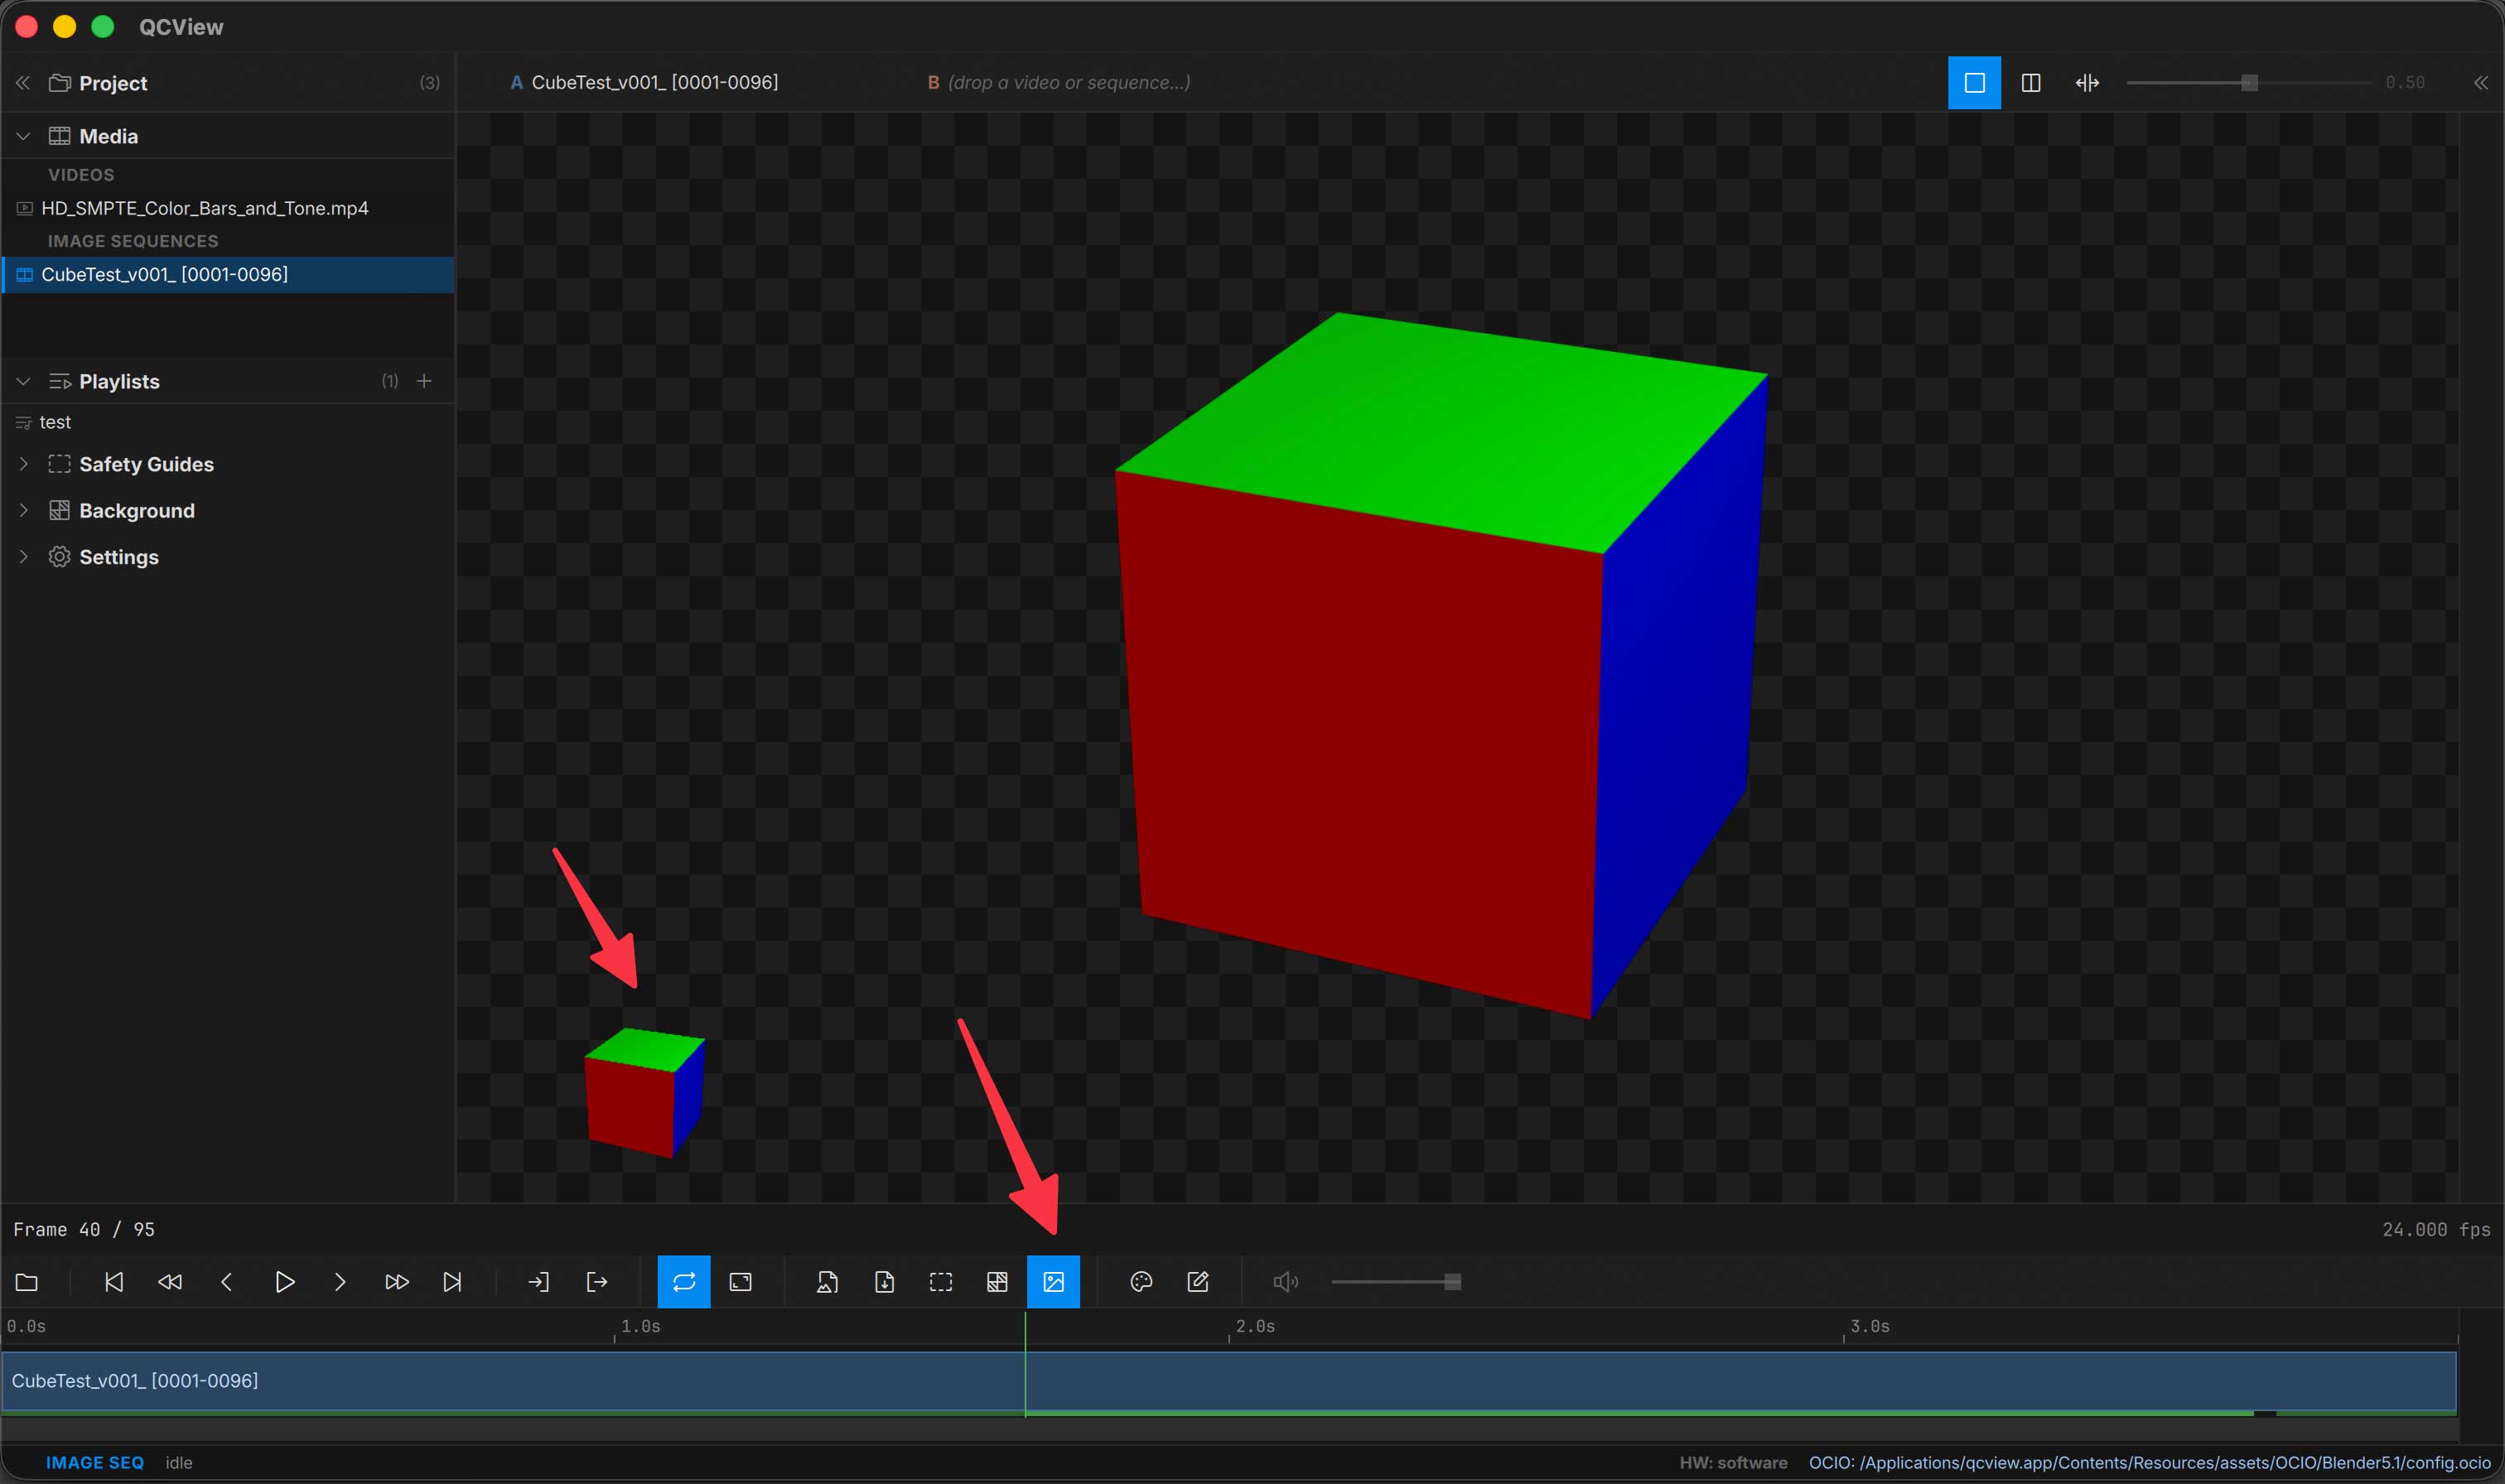Enable the wipe split compare mode
2505x1484 pixels.
pyautogui.click(x=2087, y=83)
